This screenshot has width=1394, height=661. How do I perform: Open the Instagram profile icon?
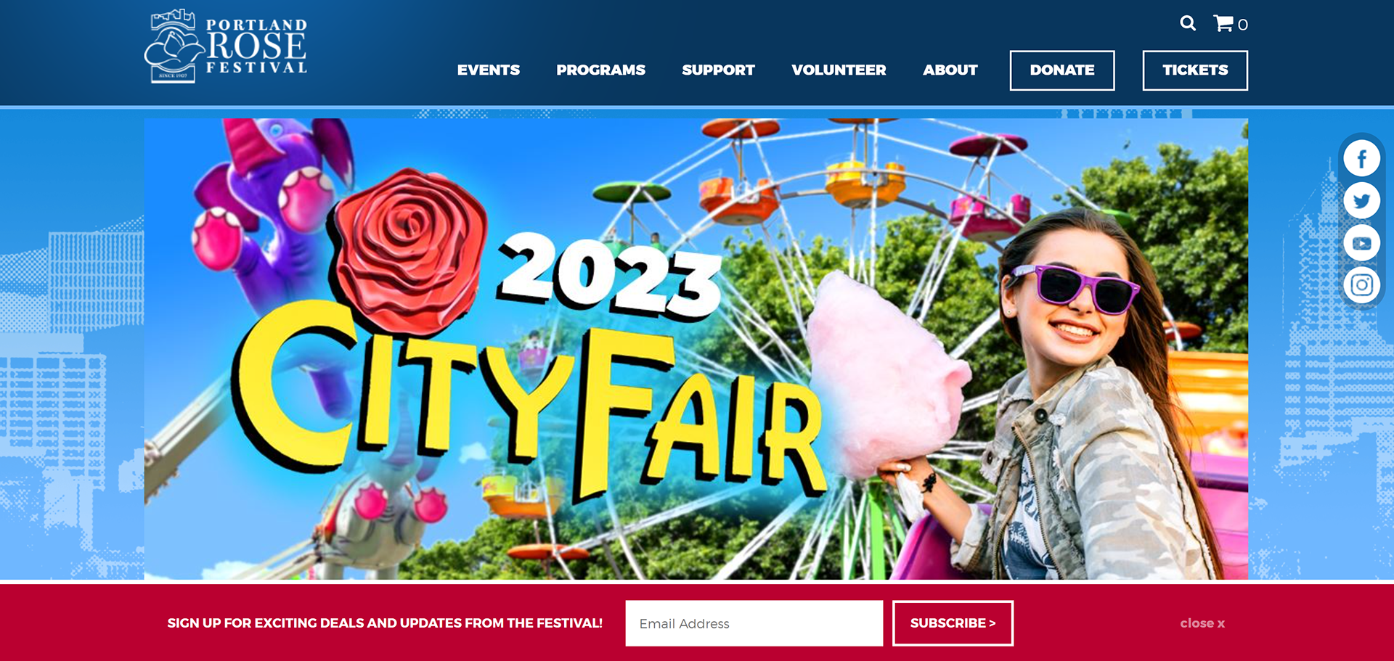click(1361, 284)
